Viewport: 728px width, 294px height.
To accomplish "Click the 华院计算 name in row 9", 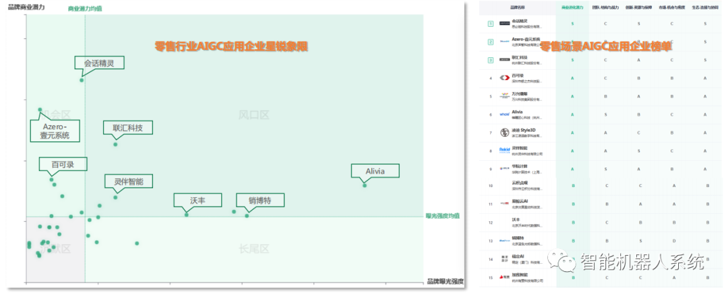I will coord(520,166).
